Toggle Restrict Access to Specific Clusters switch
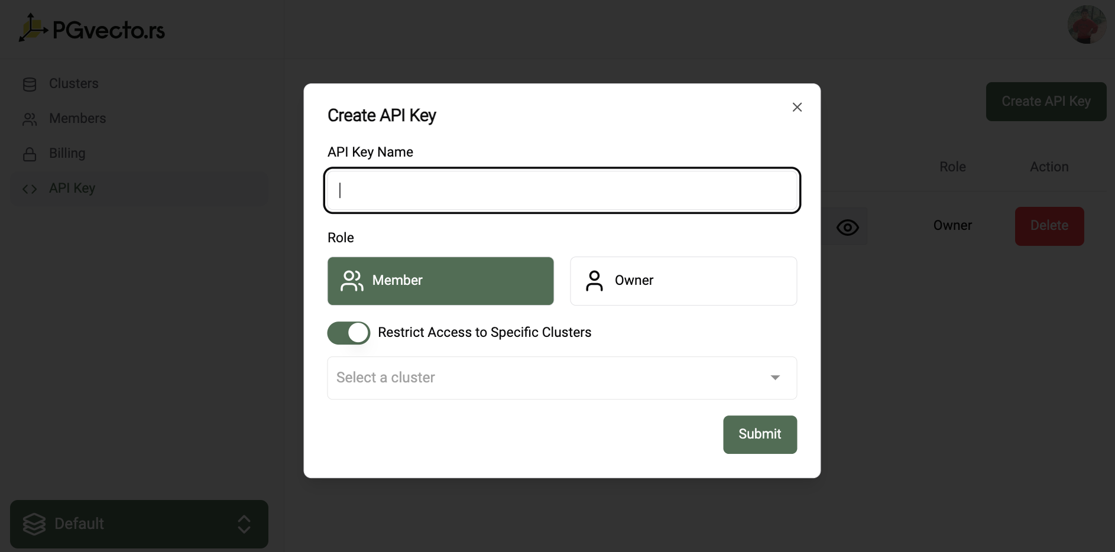Viewport: 1115px width, 552px height. click(x=349, y=333)
